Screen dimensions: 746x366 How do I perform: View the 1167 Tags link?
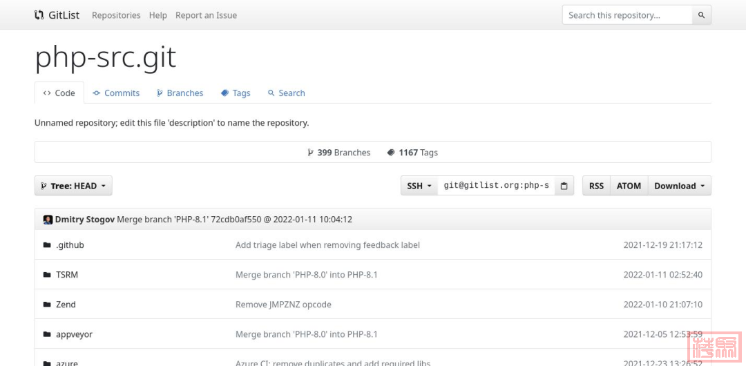[x=412, y=153]
